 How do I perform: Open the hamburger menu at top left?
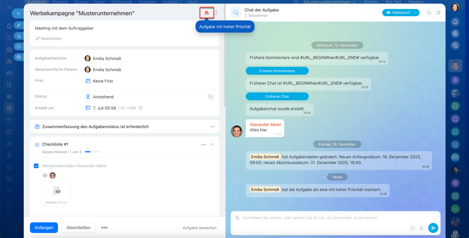coord(9,7)
